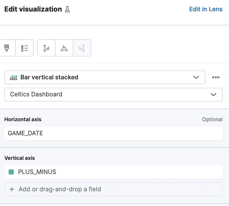229x206 pixels.
Task: Open layer actions three-dot menu
Action: point(215,77)
